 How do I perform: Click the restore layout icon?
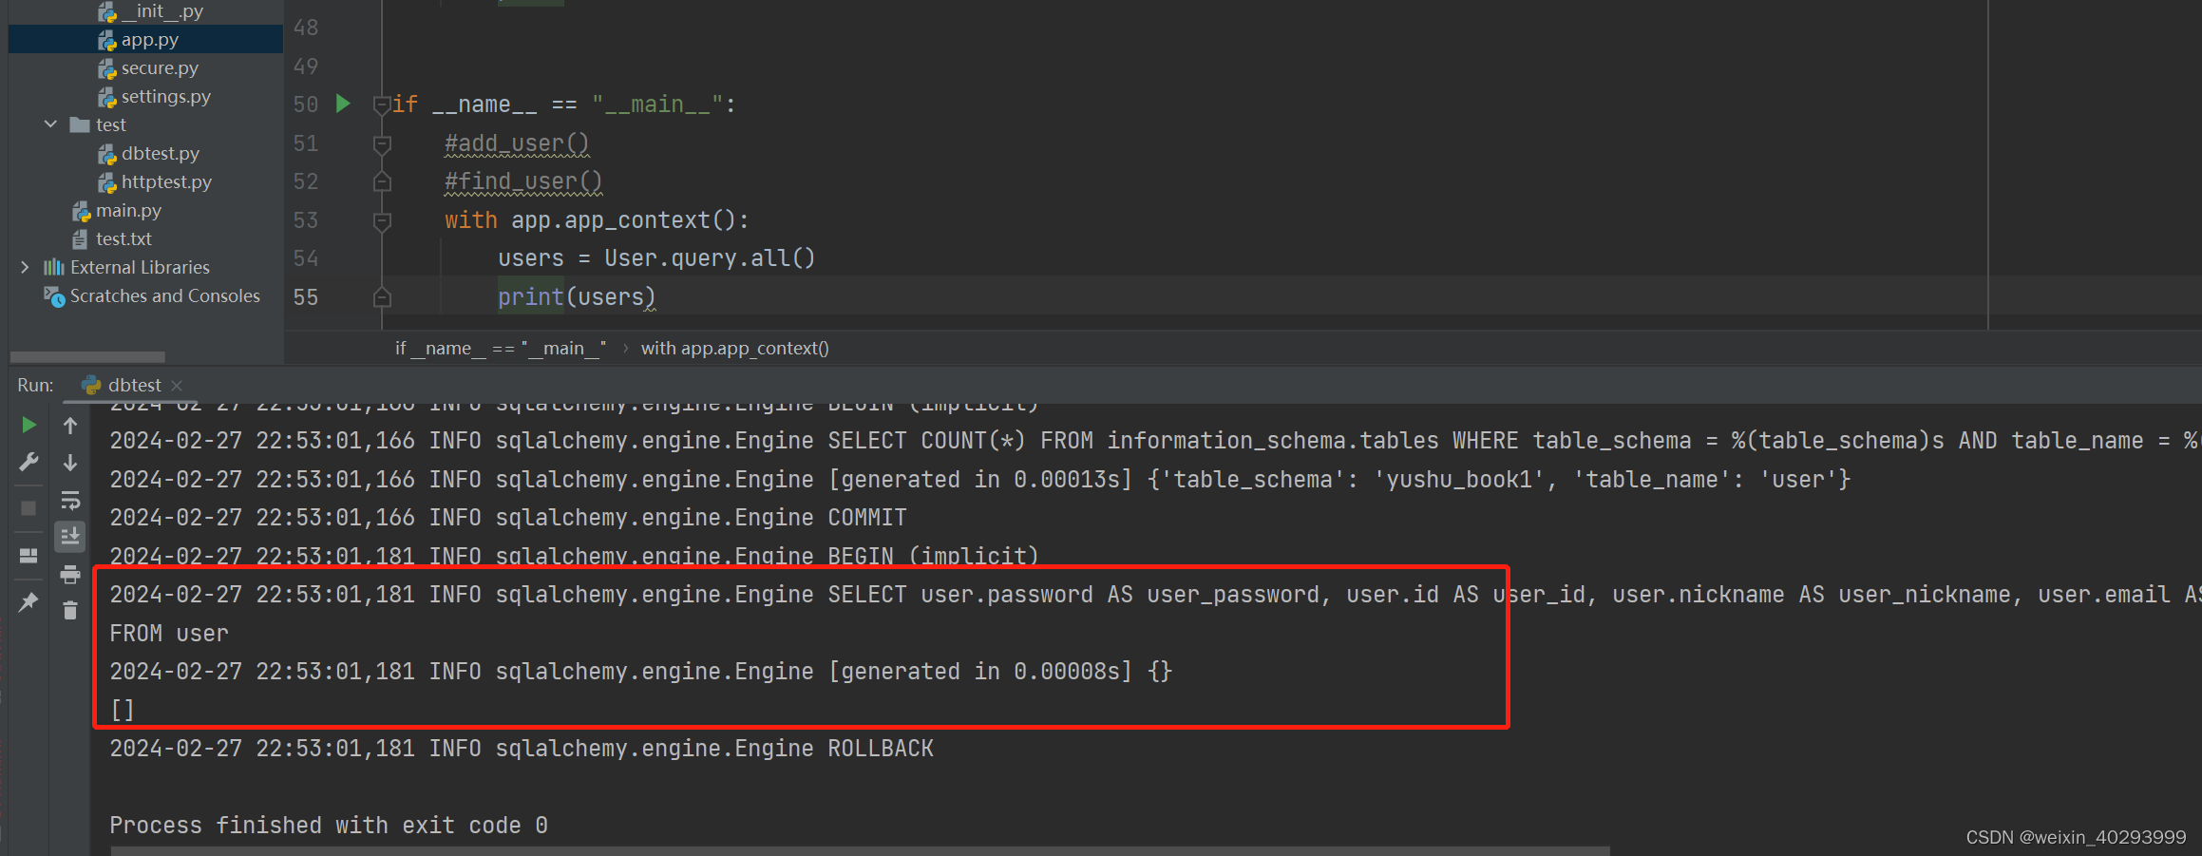click(x=28, y=555)
